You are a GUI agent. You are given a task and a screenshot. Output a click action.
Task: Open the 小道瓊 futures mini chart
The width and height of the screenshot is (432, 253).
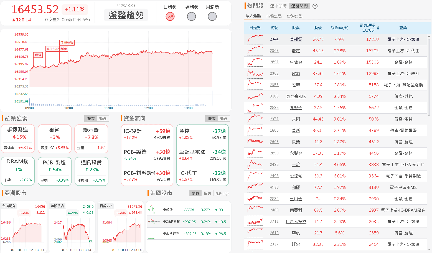click(x=154, y=210)
